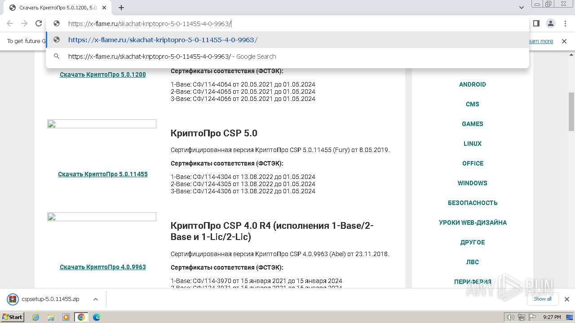Click the 1-Base СФ/114-4304 certificate line

click(x=243, y=177)
